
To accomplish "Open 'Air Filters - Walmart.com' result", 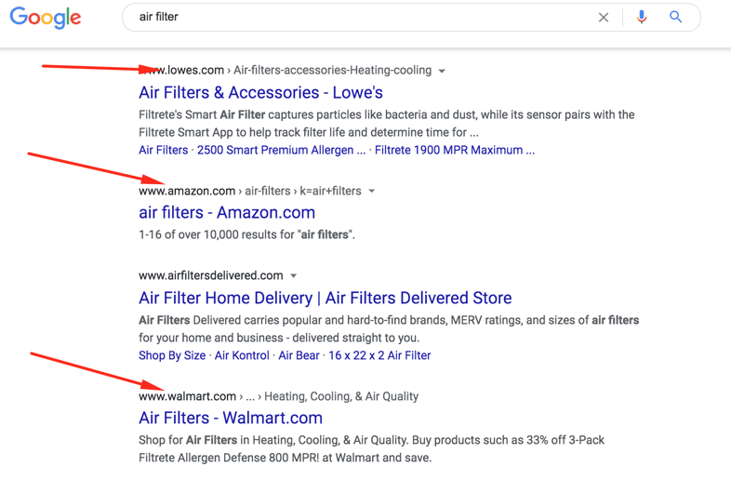I will click(x=231, y=418).
